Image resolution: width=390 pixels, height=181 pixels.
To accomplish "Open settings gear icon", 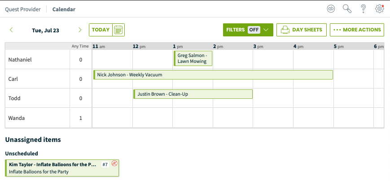I will click(379, 9).
